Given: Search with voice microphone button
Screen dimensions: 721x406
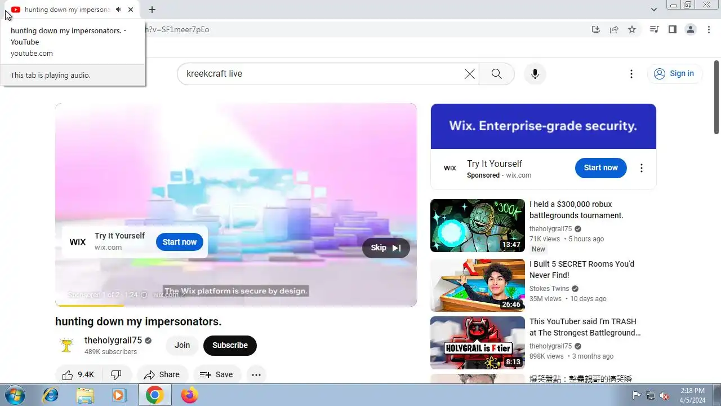Looking at the screenshot, I should (x=535, y=74).
